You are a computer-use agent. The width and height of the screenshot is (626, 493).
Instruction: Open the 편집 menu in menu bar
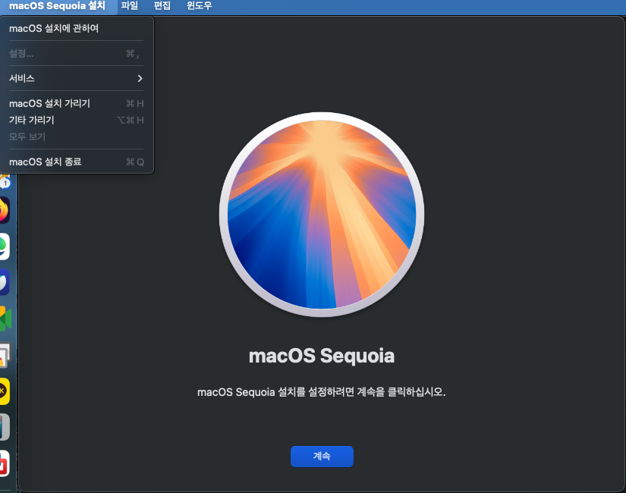click(162, 6)
